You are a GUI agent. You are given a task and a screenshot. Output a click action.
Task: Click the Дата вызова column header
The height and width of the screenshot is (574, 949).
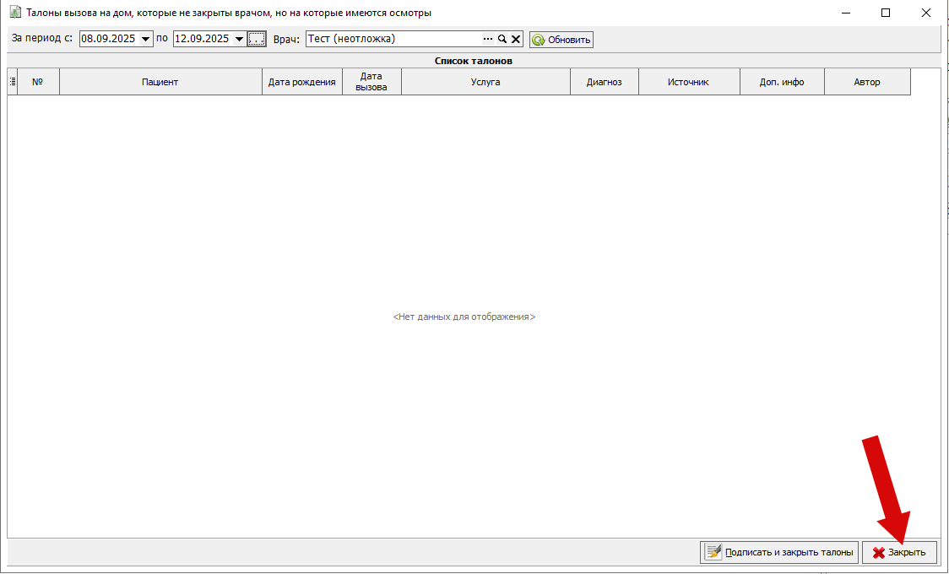click(x=371, y=82)
